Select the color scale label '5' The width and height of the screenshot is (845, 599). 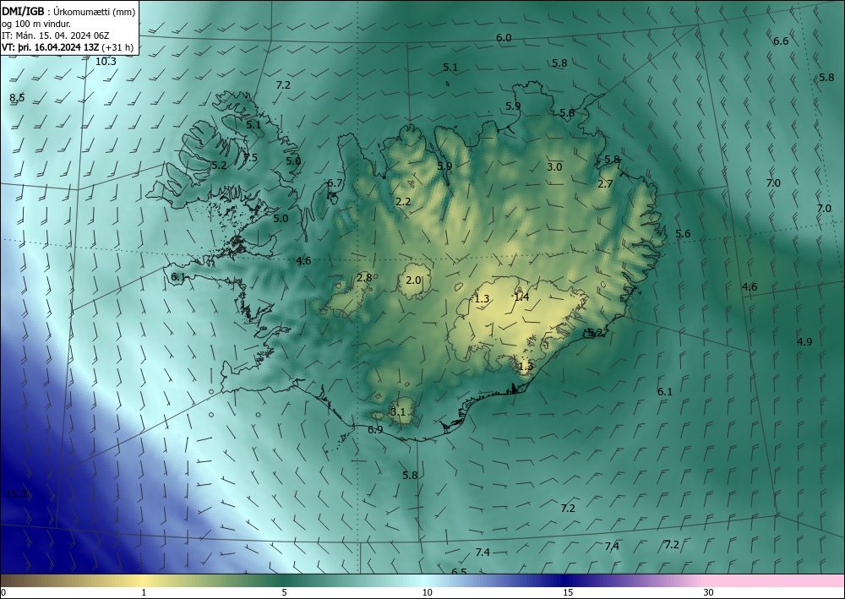[284, 593]
